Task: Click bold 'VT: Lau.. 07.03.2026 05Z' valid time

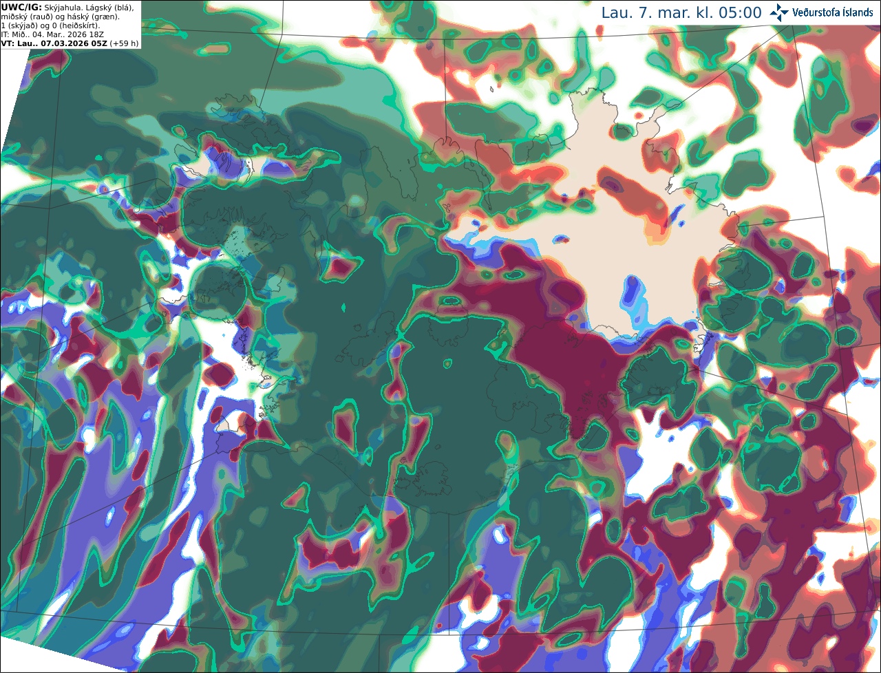Action: pos(54,43)
